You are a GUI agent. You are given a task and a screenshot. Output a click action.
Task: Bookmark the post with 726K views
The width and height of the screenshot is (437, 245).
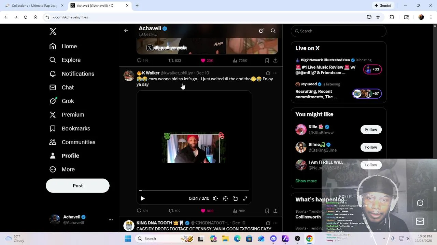pyautogui.click(x=267, y=61)
